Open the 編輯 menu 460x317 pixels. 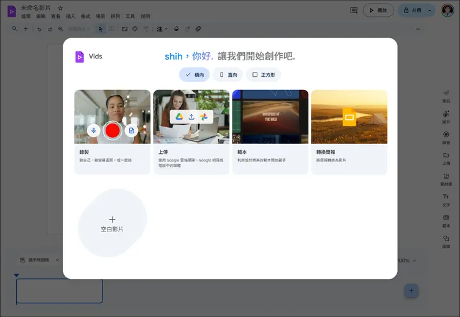point(41,16)
